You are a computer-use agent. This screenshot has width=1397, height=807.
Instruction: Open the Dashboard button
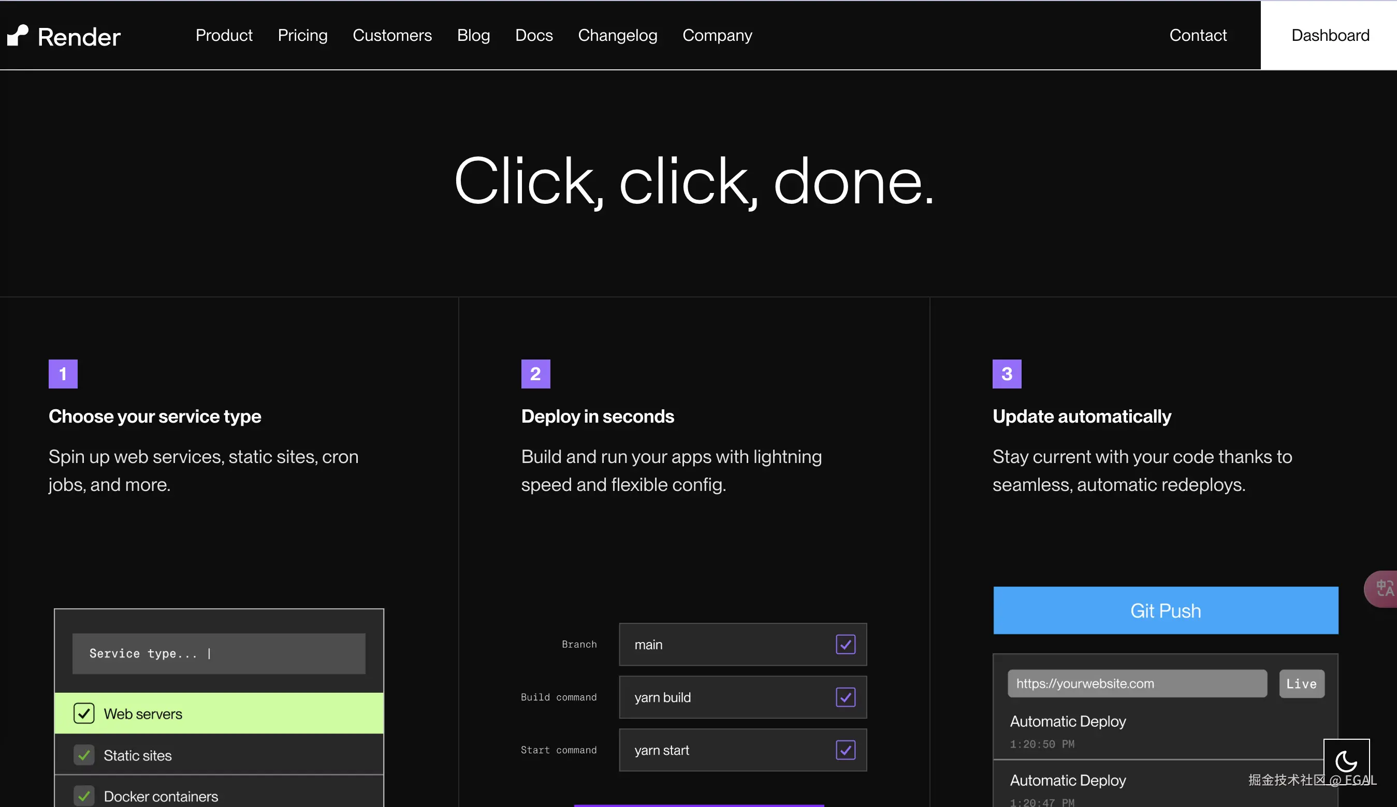(x=1329, y=36)
